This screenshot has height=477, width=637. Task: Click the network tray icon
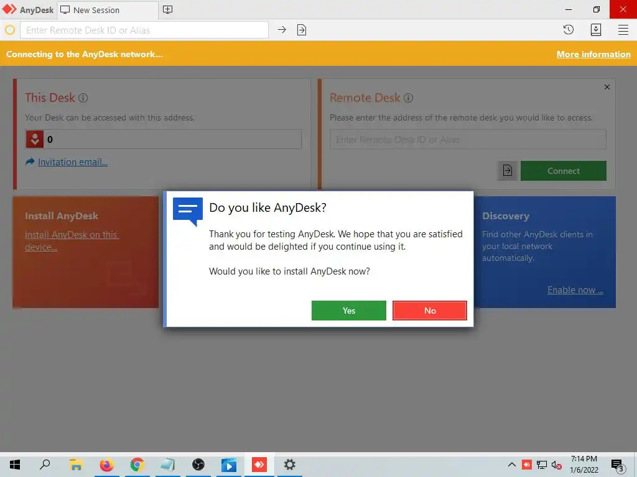[542, 465]
